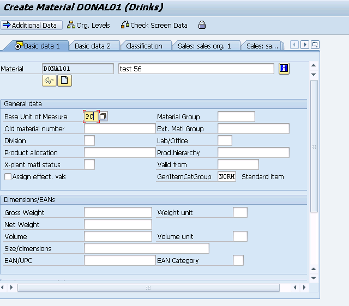This screenshot has height=306, width=349.
Task: Click the Size/dimensions input field
Action: click(x=147, y=248)
